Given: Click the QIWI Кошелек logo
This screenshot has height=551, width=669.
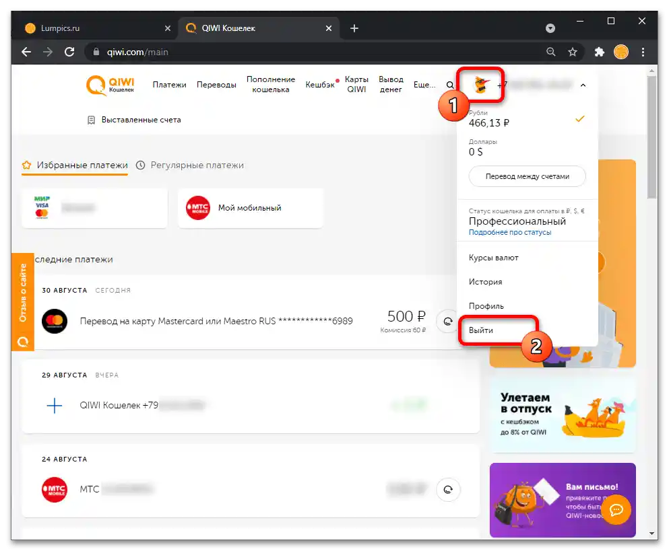Looking at the screenshot, I should pos(110,85).
